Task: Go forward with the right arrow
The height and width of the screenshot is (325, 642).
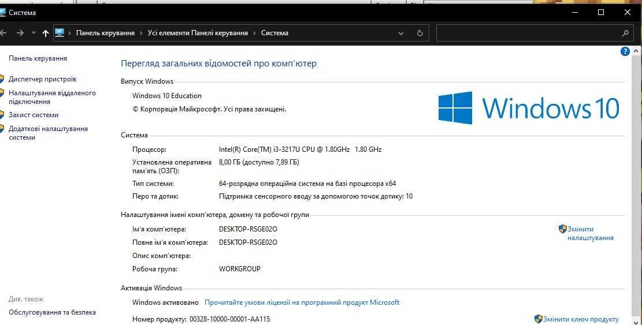Action: pyautogui.click(x=20, y=33)
